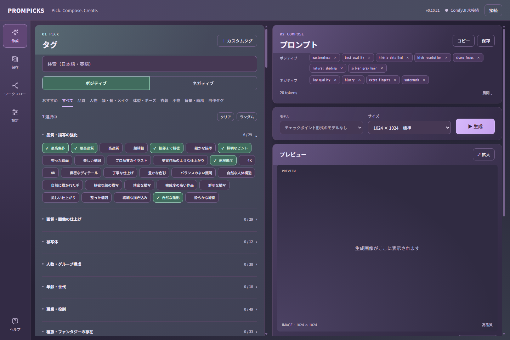Deselect the 最高傑作 tag
Screen dimensions: 510x340
click(55, 148)
